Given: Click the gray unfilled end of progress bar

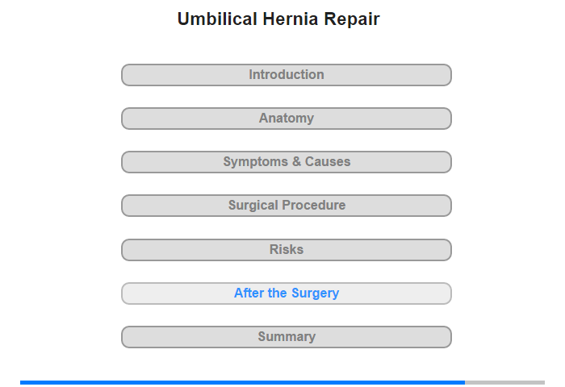Looking at the screenshot, I should 504,382.
